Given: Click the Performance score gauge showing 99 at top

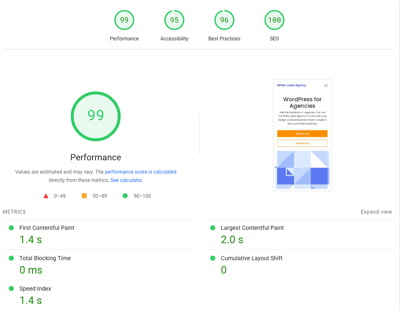Looking at the screenshot, I should 124,20.
